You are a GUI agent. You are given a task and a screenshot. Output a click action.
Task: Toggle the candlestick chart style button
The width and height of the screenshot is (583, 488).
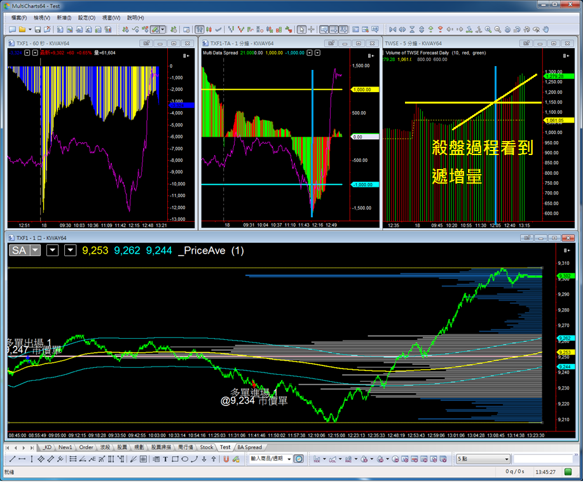209,29
